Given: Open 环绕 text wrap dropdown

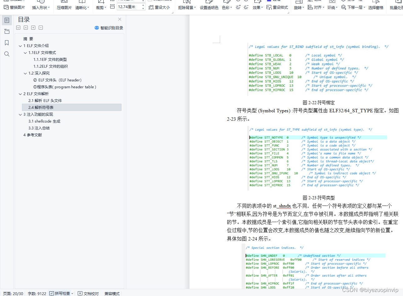Looking at the screenshot, I should (332, 7).
